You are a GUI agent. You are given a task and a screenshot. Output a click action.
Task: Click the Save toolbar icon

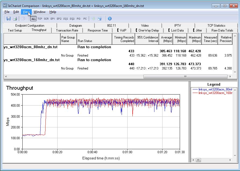pyautogui.click(x=9, y=19)
